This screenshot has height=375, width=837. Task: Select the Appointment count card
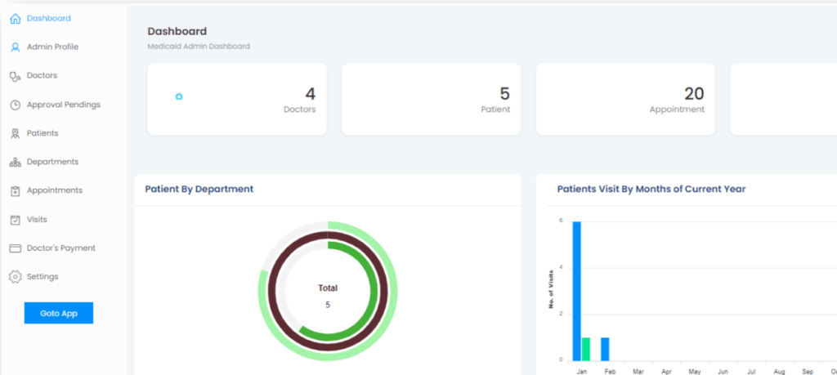click(625, 99)
